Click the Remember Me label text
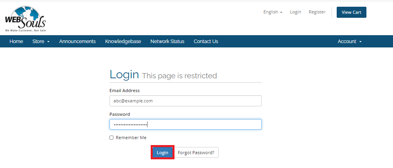 [x=131, y=138]
